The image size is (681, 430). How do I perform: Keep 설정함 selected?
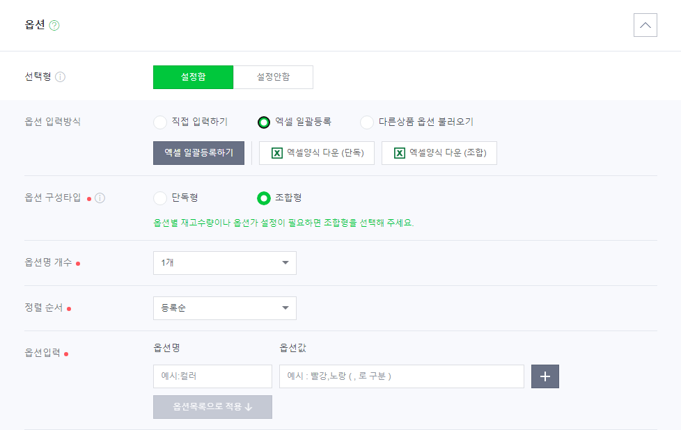193,77
